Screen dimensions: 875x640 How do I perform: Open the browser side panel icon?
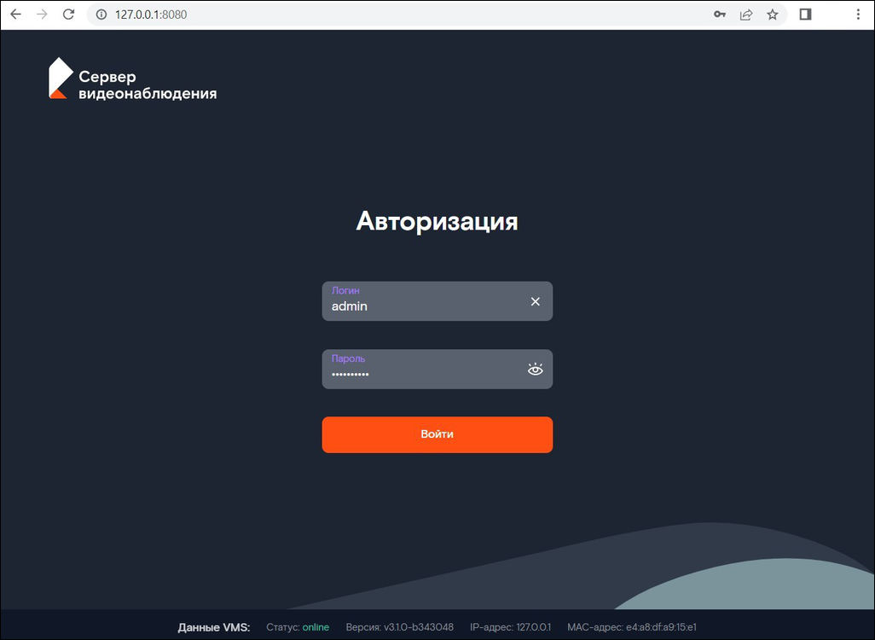click(805, 15)
